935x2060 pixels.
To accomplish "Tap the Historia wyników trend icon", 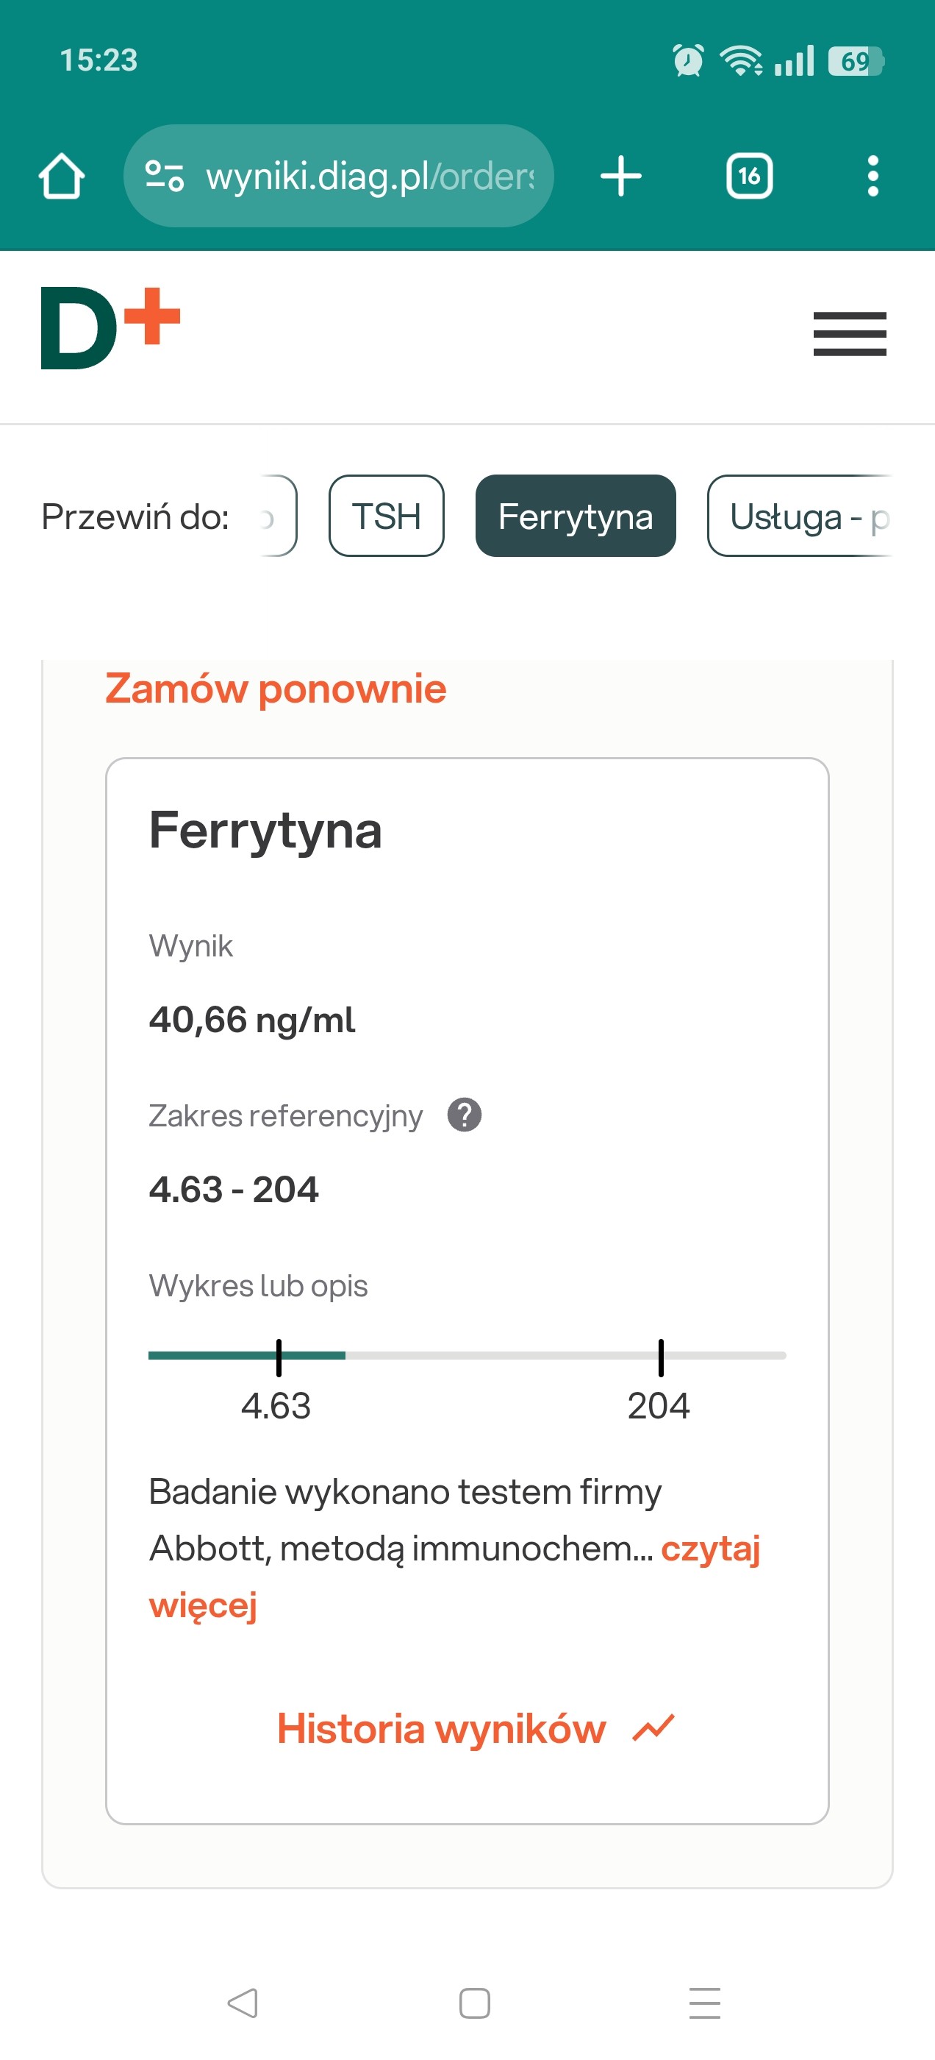I will point(653,1728).
